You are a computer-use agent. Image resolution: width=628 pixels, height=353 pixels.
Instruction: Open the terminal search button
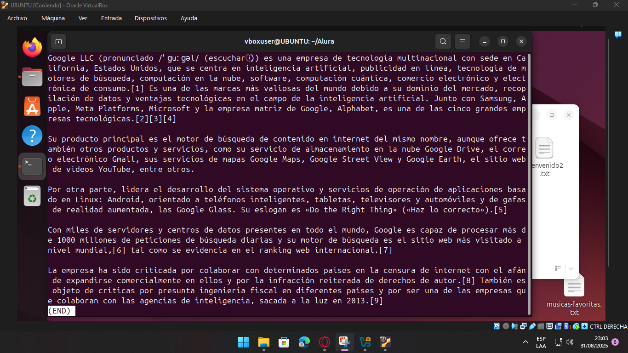(x=443, y=41)
